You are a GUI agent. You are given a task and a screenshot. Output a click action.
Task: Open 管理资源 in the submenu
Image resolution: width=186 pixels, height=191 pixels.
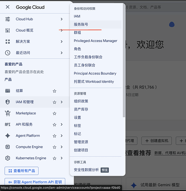coord(95,142)
